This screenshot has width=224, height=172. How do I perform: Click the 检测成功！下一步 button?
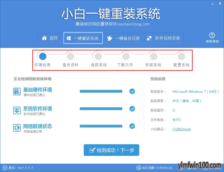pyautogui.click(x=111, y=150)
